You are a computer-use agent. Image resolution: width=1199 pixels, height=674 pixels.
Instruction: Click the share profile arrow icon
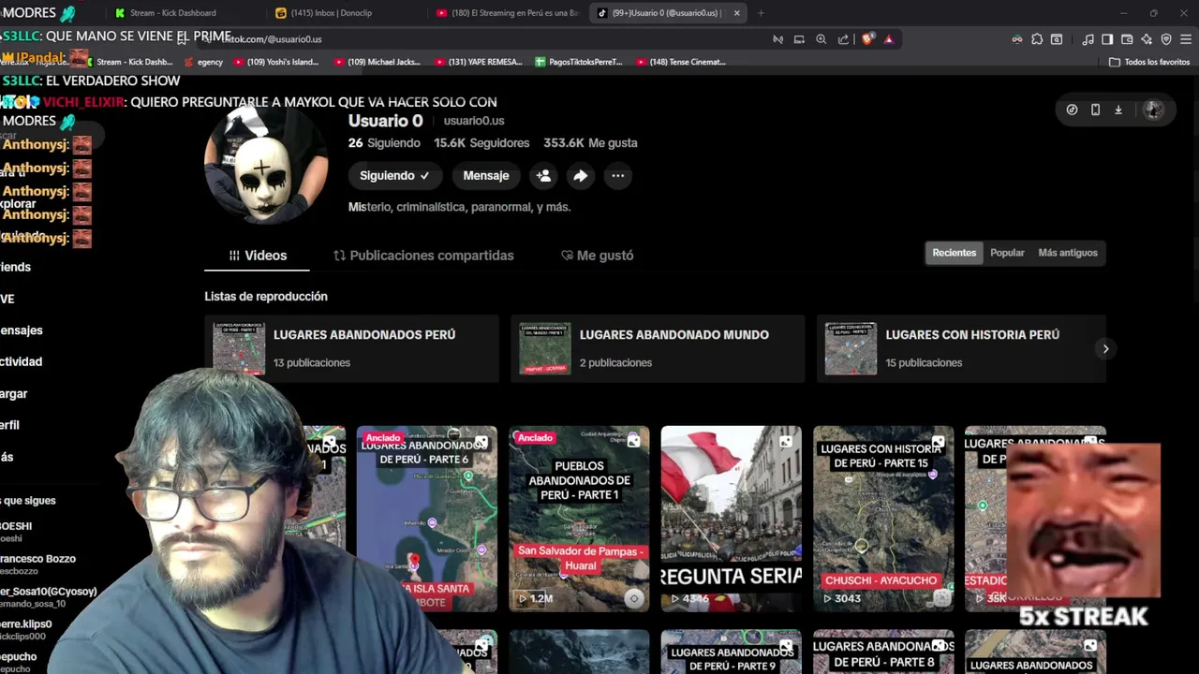point(581,175)
